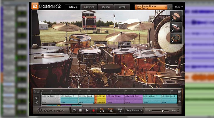Step to the next kit preset
This screenshot has height=118, width=214.
[170, 8]
